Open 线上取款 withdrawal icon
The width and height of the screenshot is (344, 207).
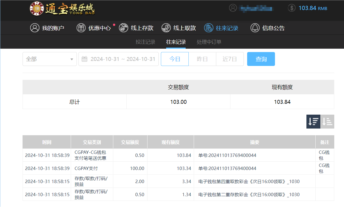tap(166, 28)
